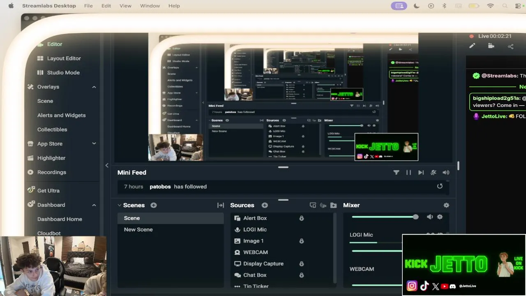Viewport: 526px width, 296px height.
Task: Toggle the lock on Display Capture source
Action: (x=301, y=264)
